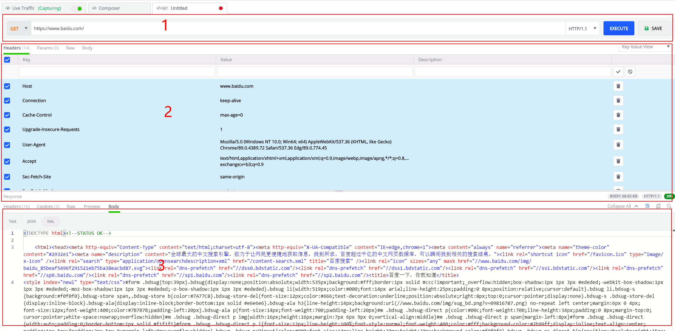The image size is (675, 331).
Task: Uncheck the select-all headers checkbox
Action: coord(7,60)
